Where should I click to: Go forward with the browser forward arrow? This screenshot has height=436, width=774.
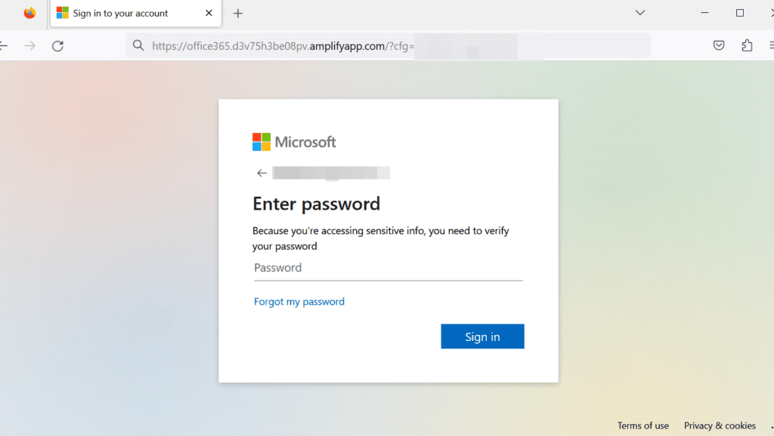[30, 46]
